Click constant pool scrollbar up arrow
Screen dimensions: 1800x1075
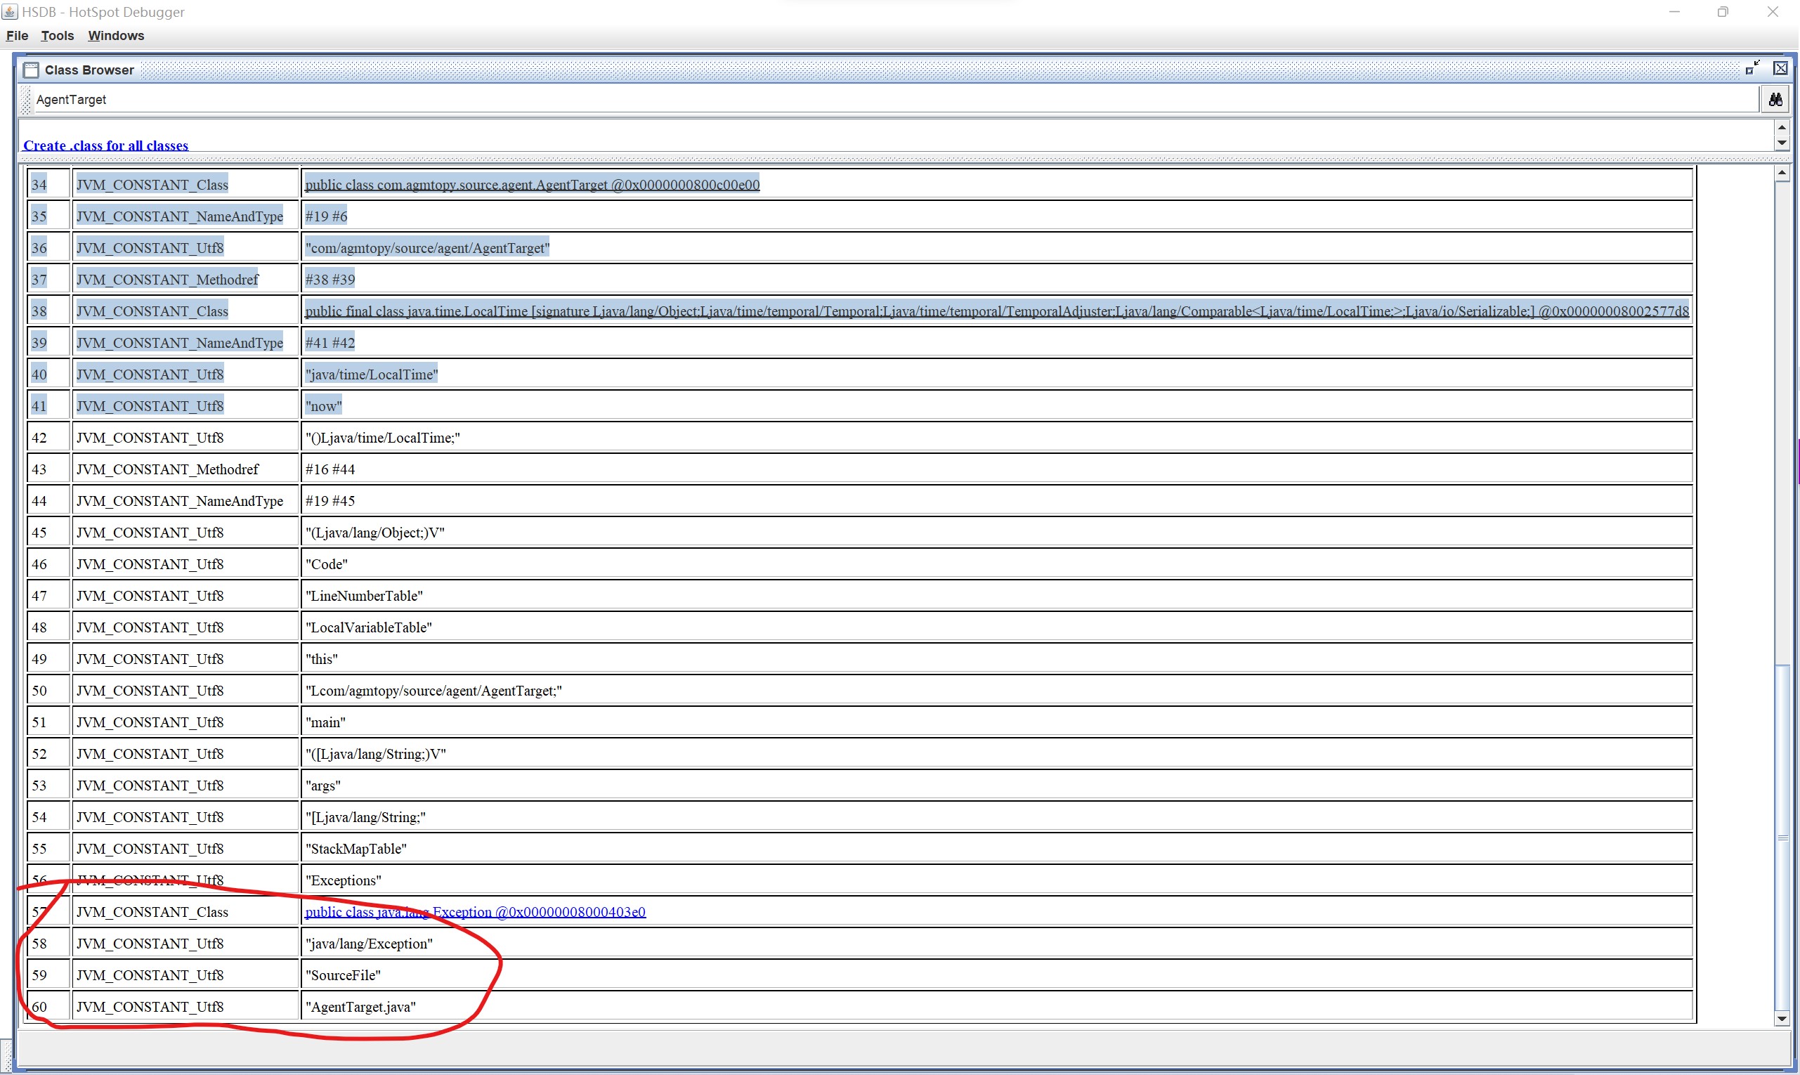tap(1782, 173)
